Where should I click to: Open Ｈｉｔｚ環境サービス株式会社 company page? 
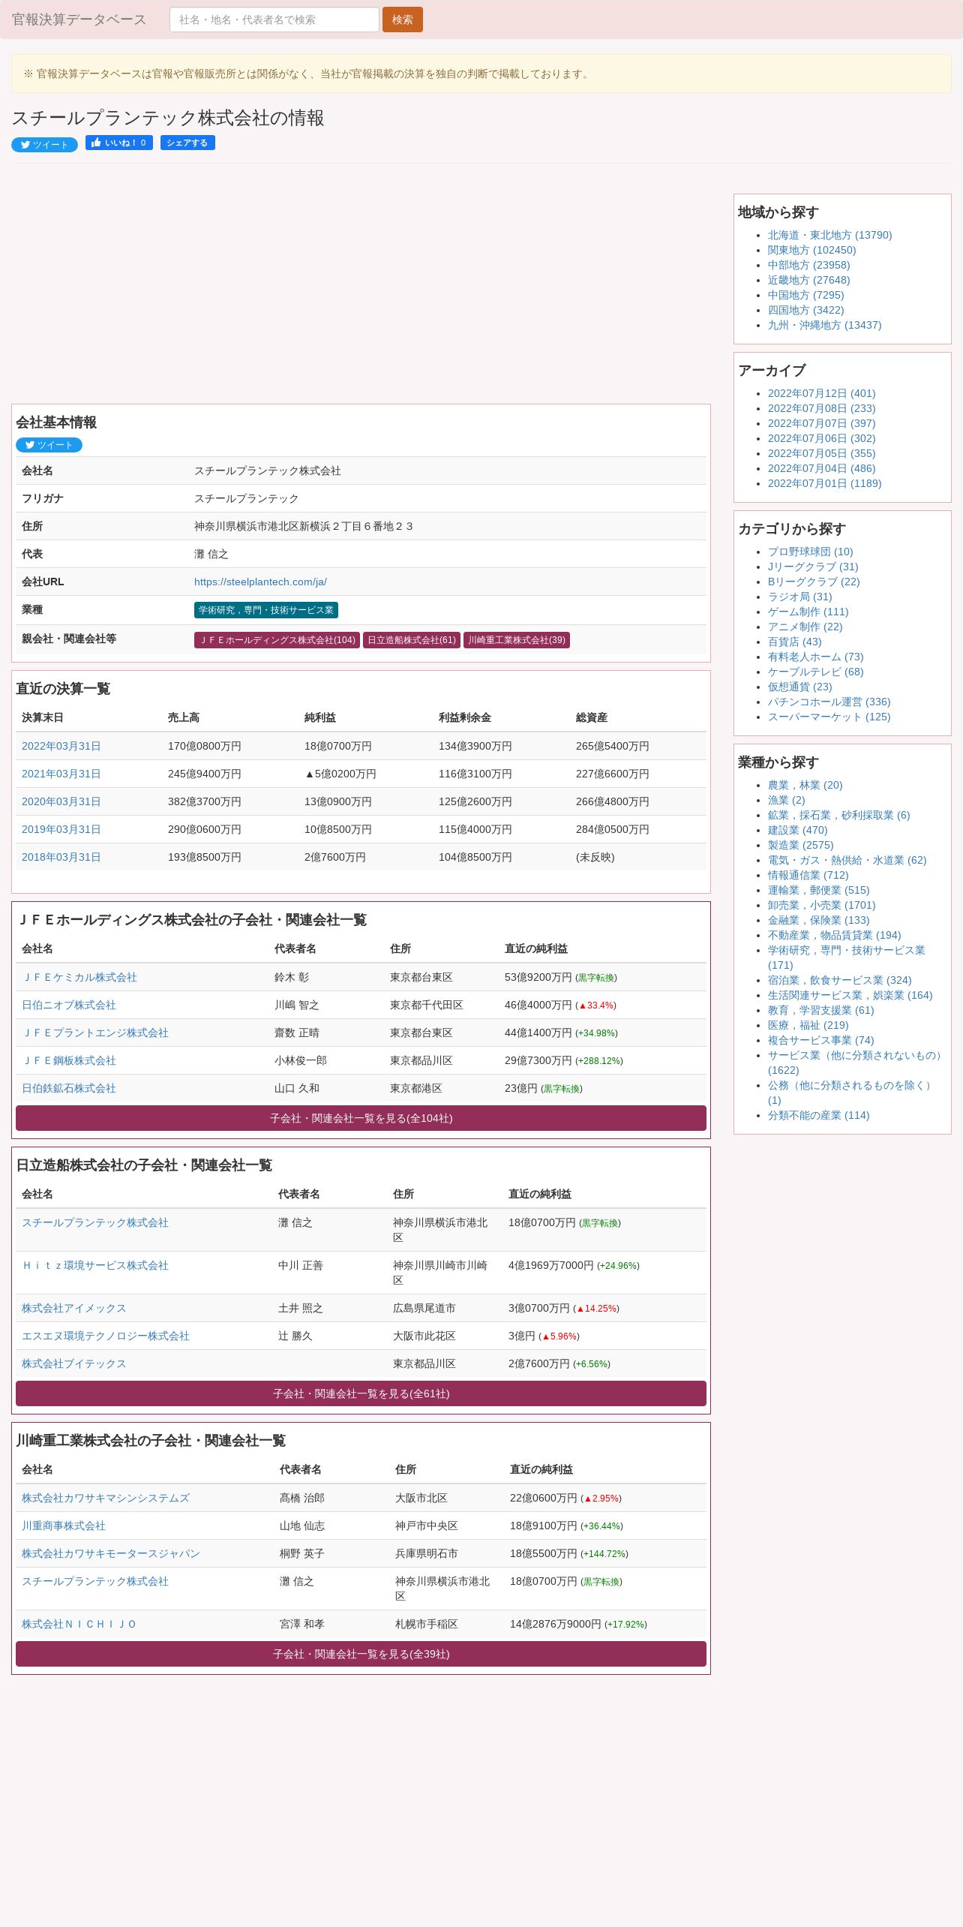pos(95,1265)
